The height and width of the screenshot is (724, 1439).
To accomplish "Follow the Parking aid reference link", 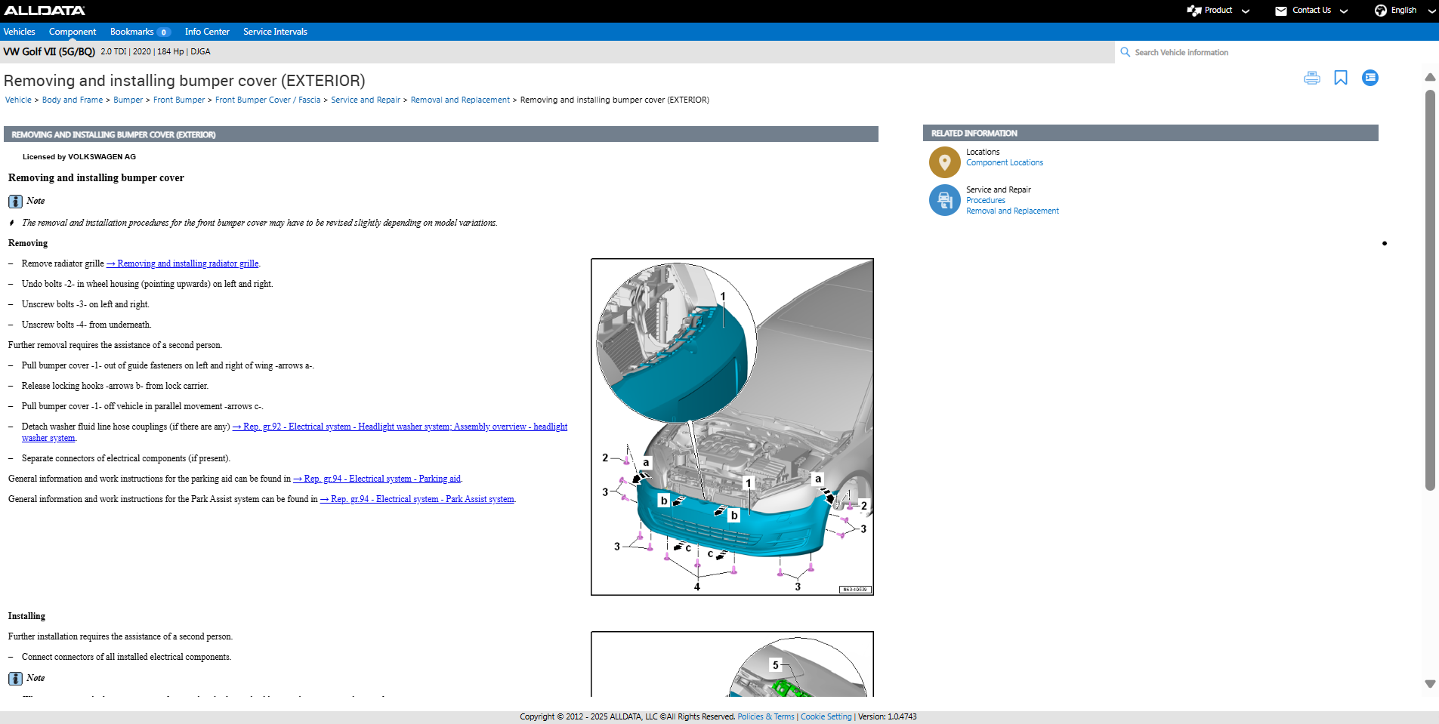I will [x=377, y=479].
